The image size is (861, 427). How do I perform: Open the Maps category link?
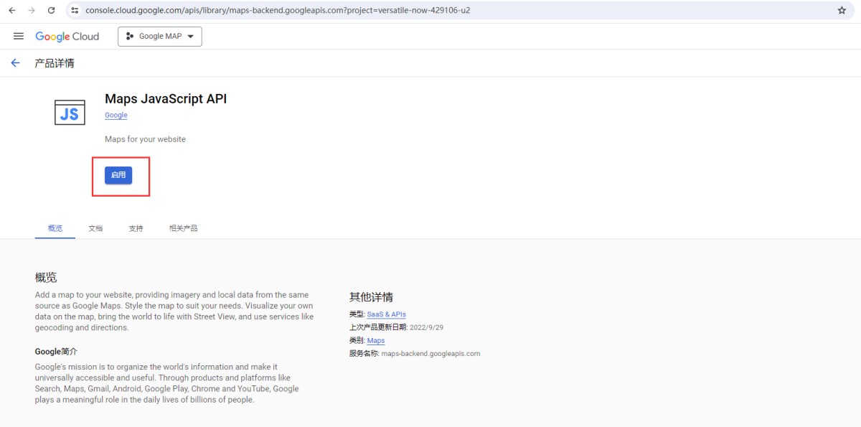[375, 341]
